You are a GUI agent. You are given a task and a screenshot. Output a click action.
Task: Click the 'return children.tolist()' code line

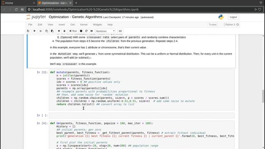pyautogui.click(x=75, y=104)
